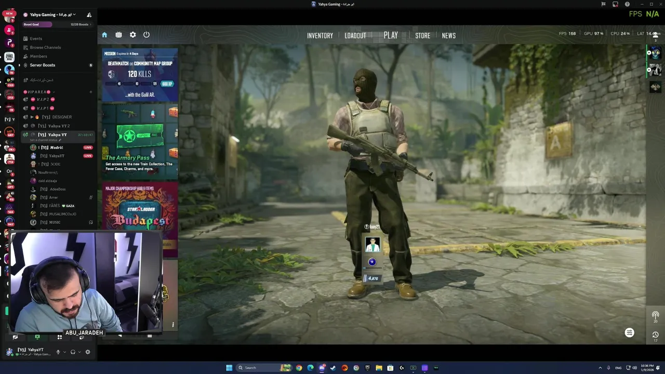Open Discord Help question mark icon
The width and height of the screenshot is (665, 374).
point(627,4)
